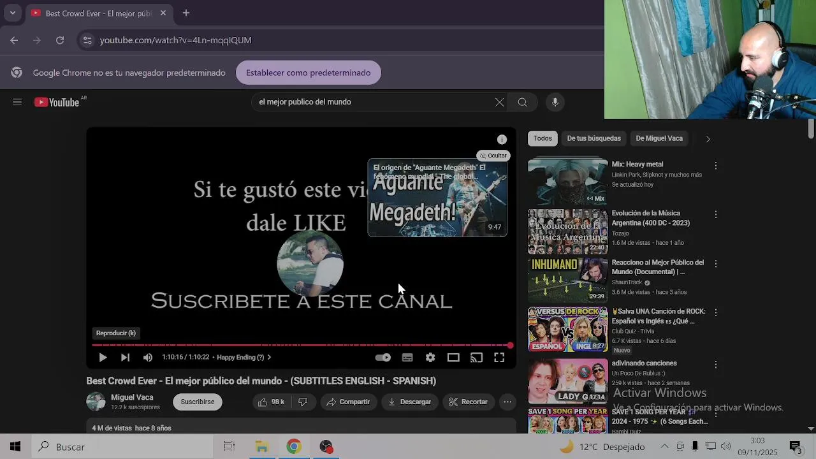Open the notification center icon

click(796, 447)
